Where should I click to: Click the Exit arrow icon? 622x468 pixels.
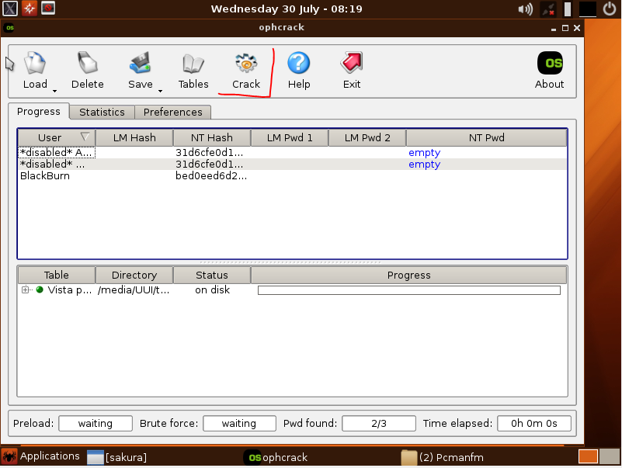tap(352, 63)
